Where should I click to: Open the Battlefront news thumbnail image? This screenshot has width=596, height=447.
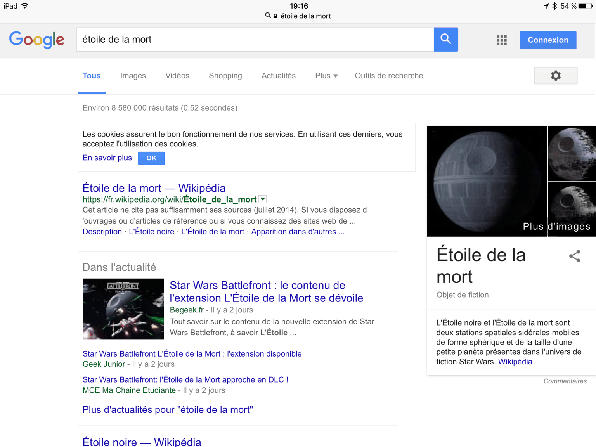click(123, 308)
